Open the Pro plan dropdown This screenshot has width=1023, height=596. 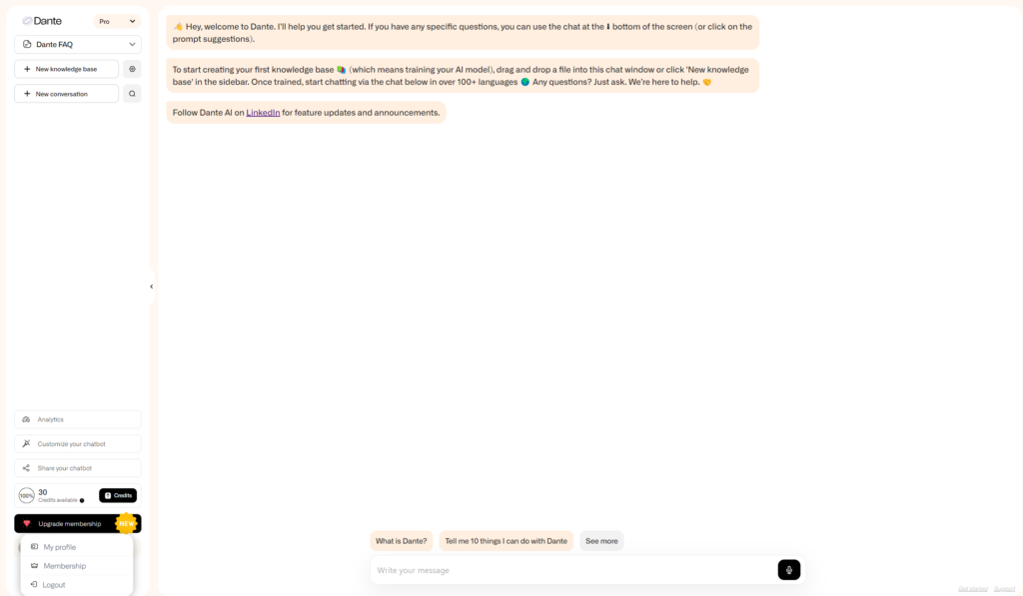(118, 22)
